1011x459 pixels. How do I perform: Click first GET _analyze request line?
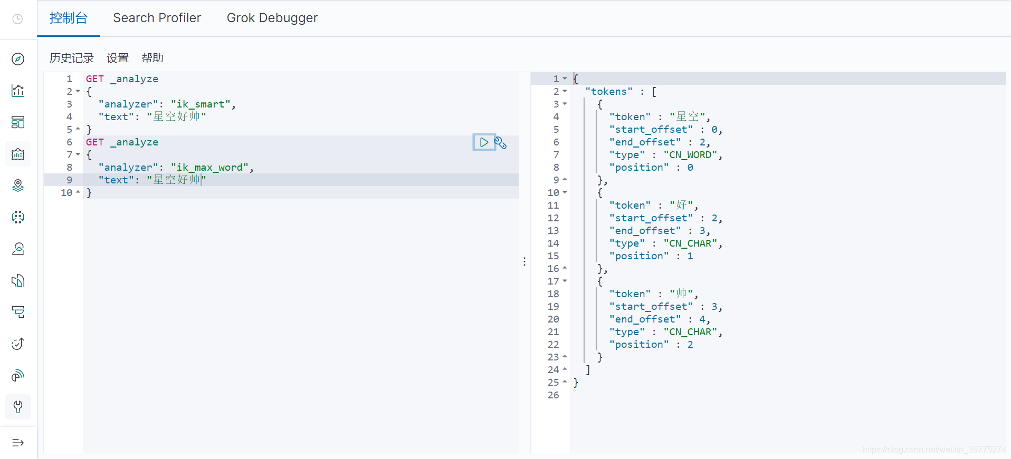122,79
